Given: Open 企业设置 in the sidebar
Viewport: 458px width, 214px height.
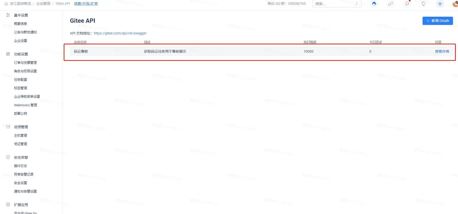Looking at the screenshot, I should tap(20, 41).
